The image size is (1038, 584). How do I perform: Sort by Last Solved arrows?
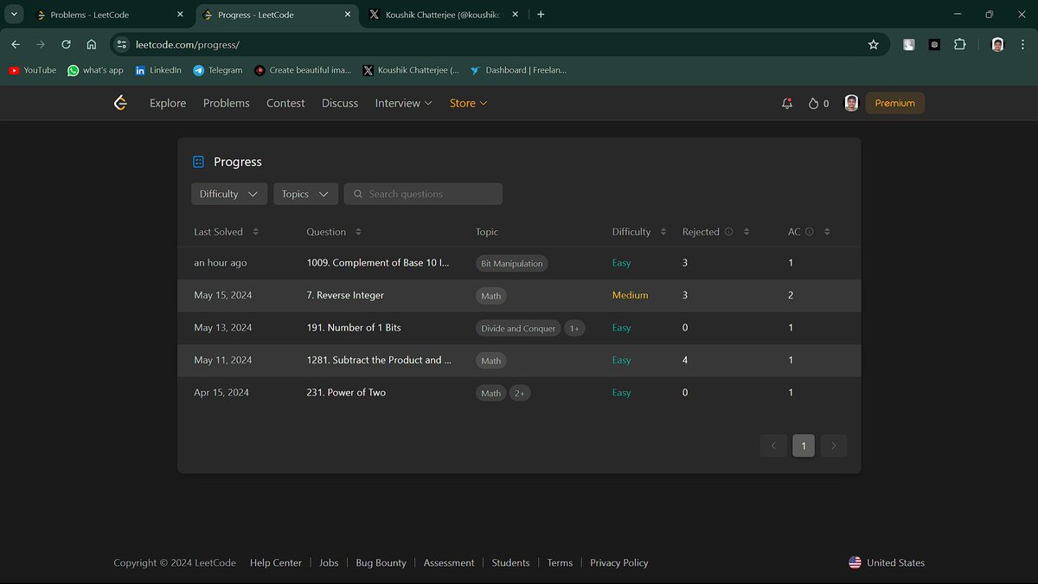point(255,232)
